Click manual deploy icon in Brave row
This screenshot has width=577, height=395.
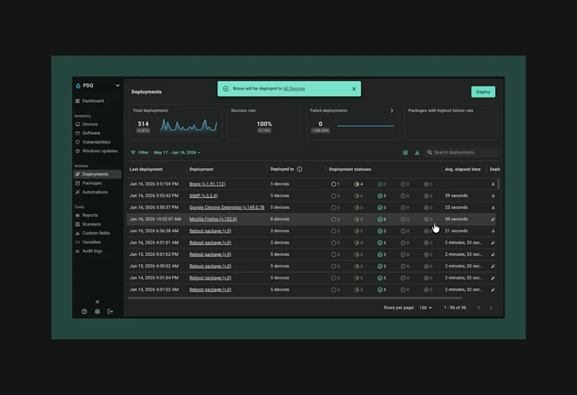coord(493,184)
